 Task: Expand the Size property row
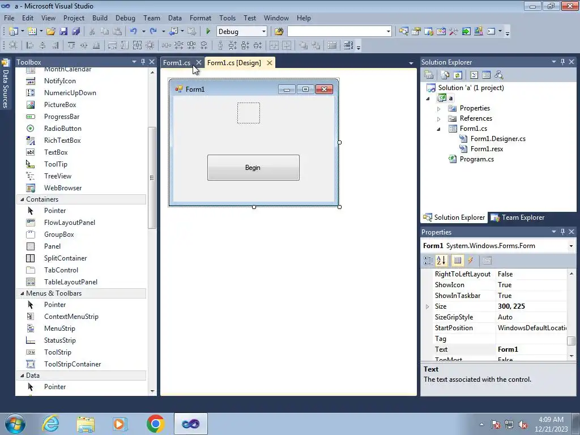427,306
